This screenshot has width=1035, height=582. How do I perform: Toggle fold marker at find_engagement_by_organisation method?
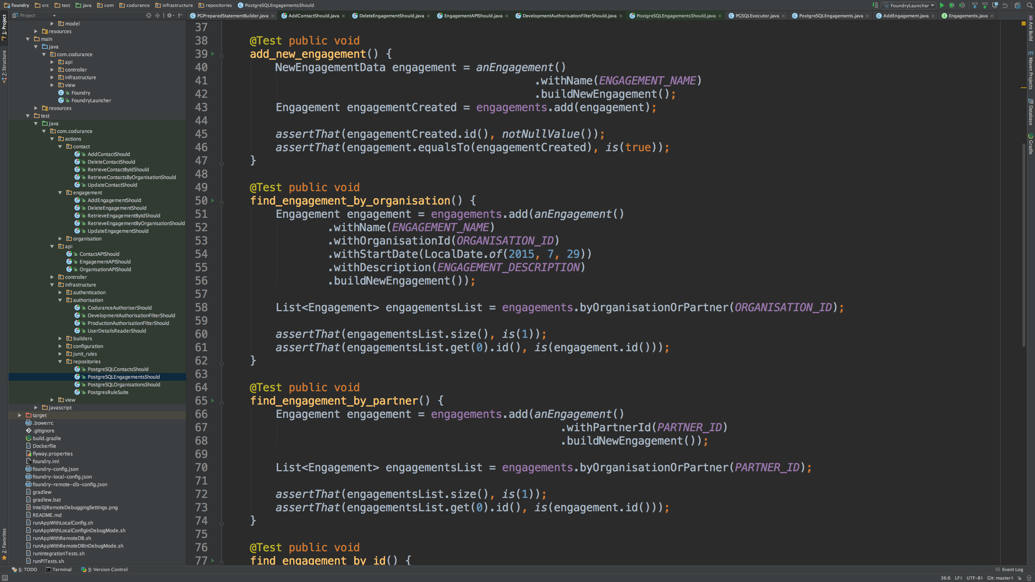pos(222,203)
